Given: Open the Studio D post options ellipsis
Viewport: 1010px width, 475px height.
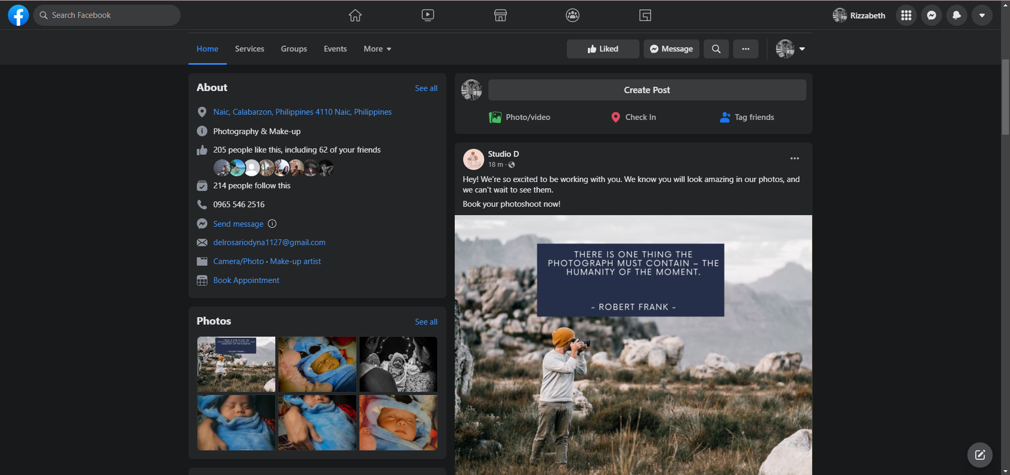Looking at the screenshot, I should coord(795,158).
